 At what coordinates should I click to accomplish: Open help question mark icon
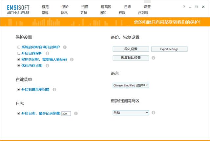coord(184,7)
